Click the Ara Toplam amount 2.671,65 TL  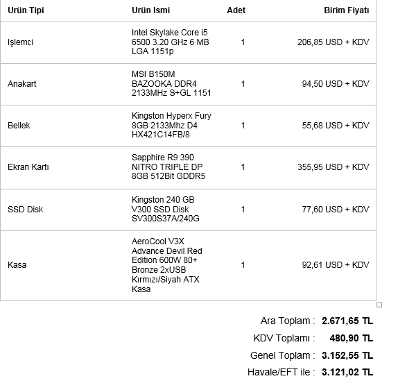coord(347,321)
